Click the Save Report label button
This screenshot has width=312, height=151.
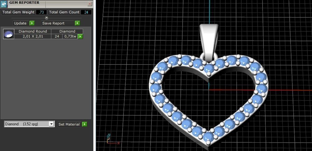[58, 23]
